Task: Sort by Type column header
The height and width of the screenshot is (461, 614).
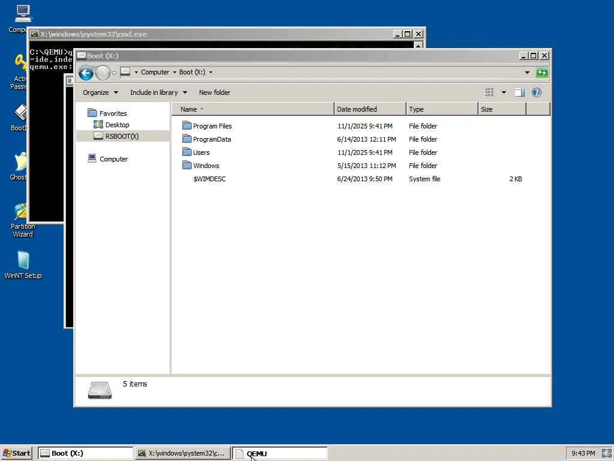Action: tap(442, 109)
